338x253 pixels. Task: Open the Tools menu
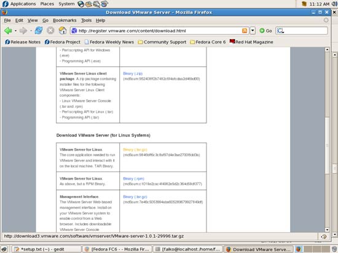86,20
